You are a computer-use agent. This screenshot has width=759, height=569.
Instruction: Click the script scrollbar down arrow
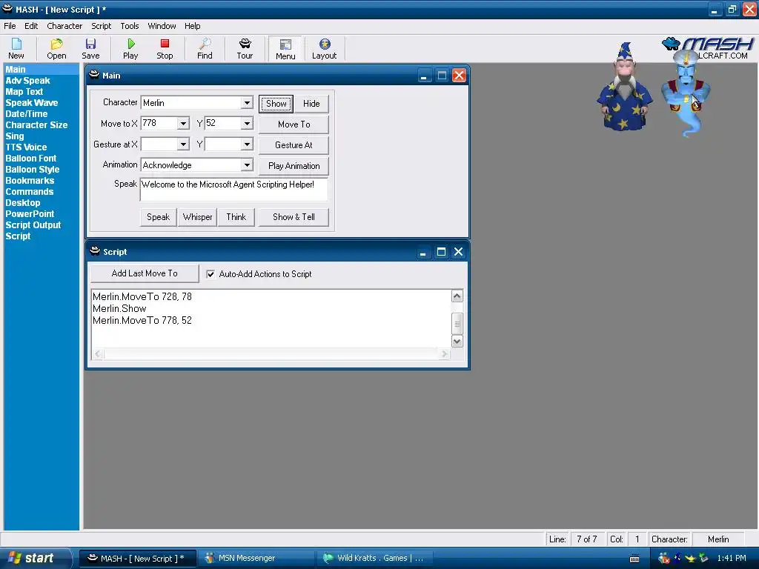point(457,342)
